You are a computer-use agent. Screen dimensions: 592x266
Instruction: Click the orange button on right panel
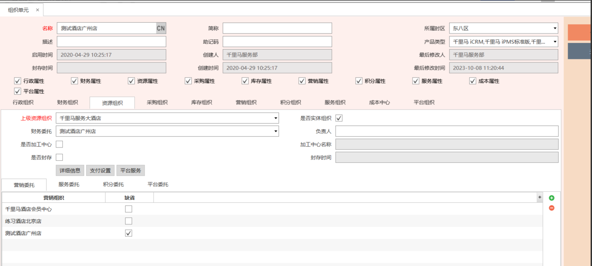click(x=579, y=32)
